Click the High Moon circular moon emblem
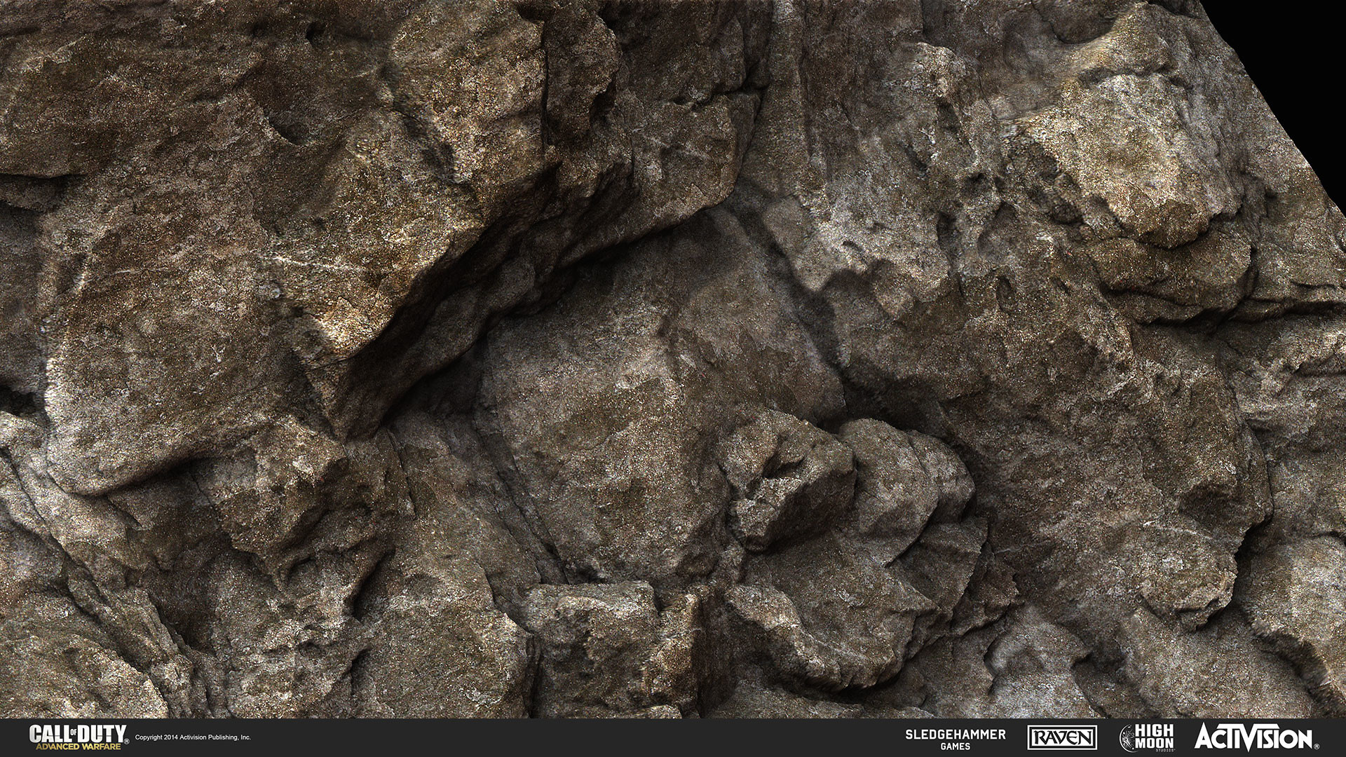The image size is (1346, 757). 1128,738
